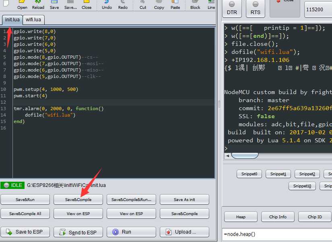Click the Open toolbar icon
Screen dimensions: 332x242
click(22, 5)
